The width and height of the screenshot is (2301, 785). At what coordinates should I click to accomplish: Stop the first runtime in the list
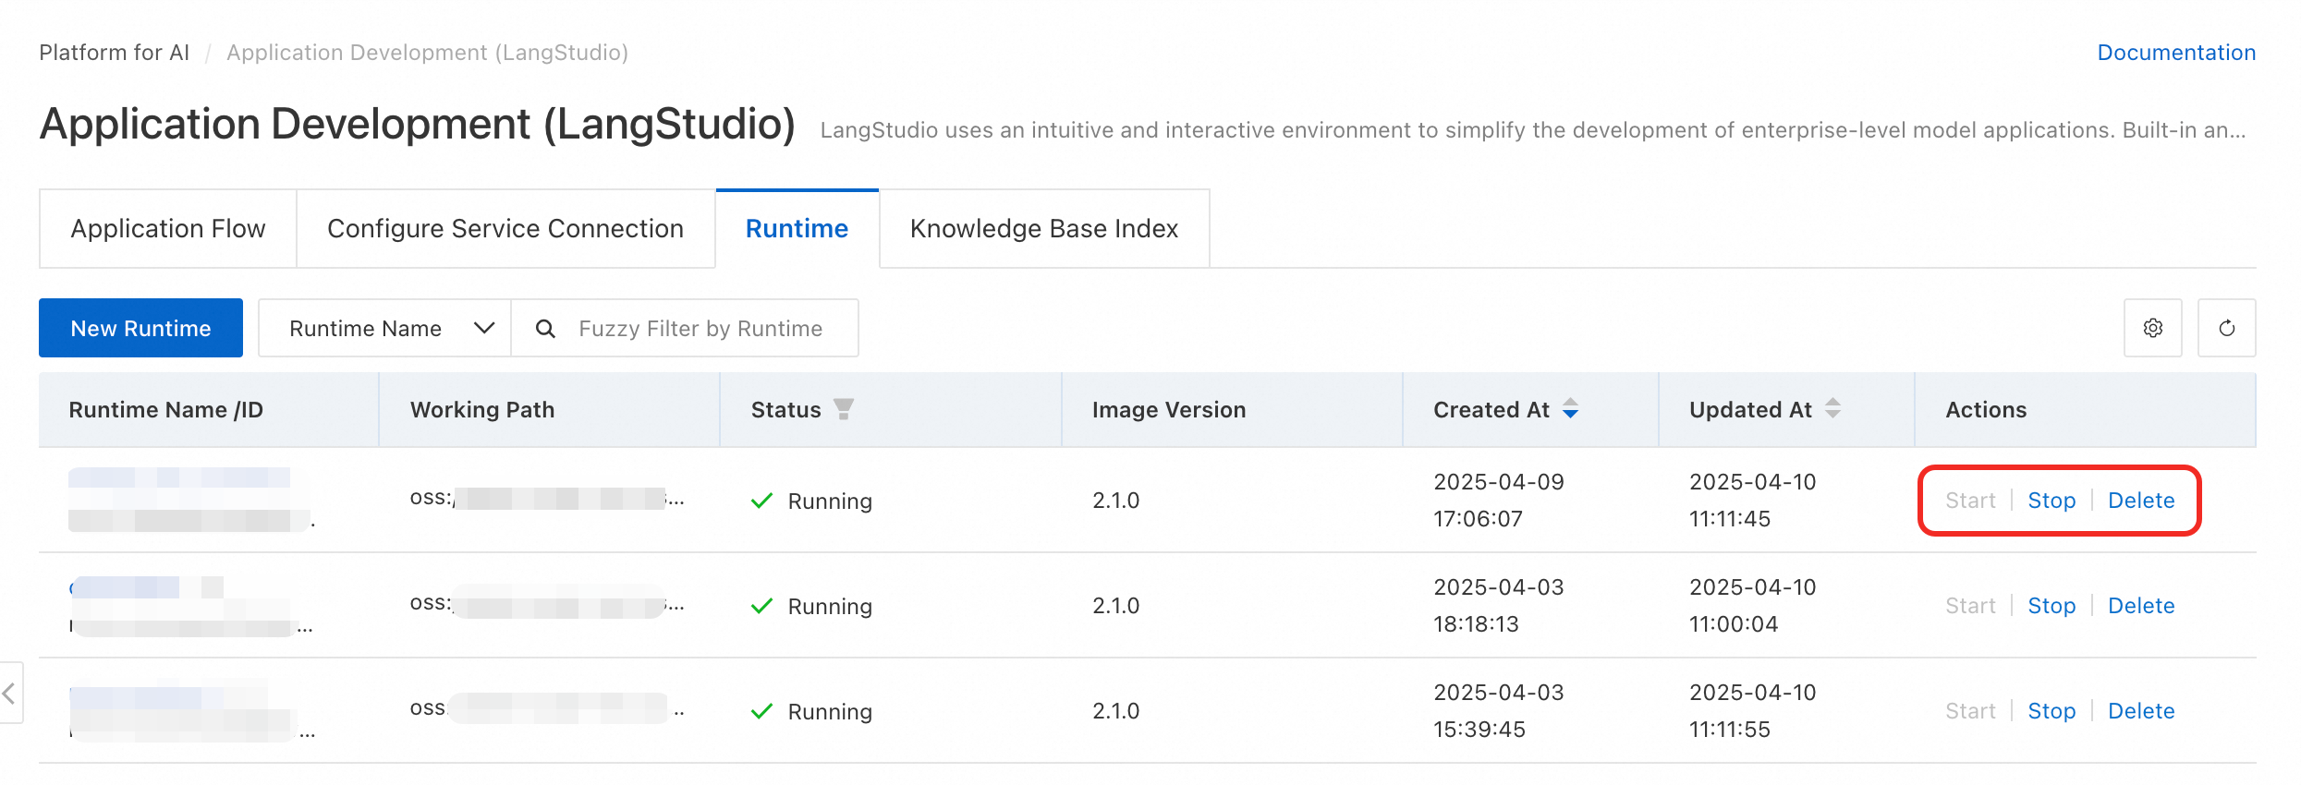click(x=2051, y=501)
